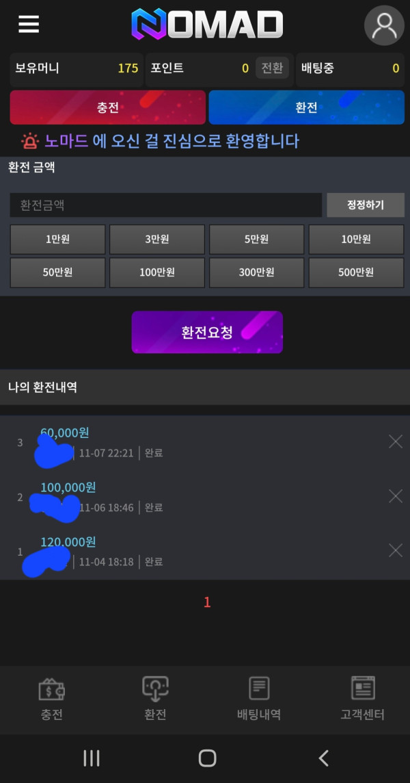Tap the 환전 withdraw icon in bottom bar
Screen dimensions: 410x783
coord(155,689)
